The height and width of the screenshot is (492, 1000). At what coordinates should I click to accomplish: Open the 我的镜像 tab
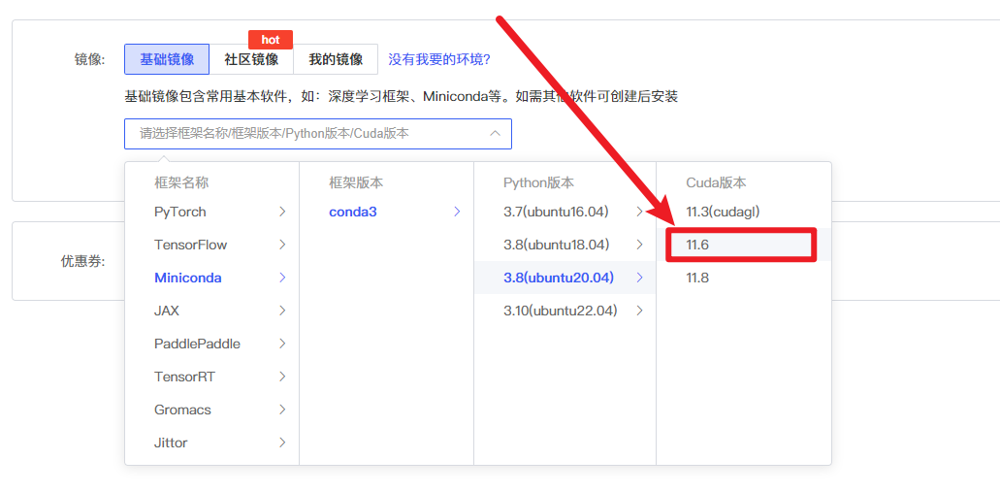click(337, 59)
